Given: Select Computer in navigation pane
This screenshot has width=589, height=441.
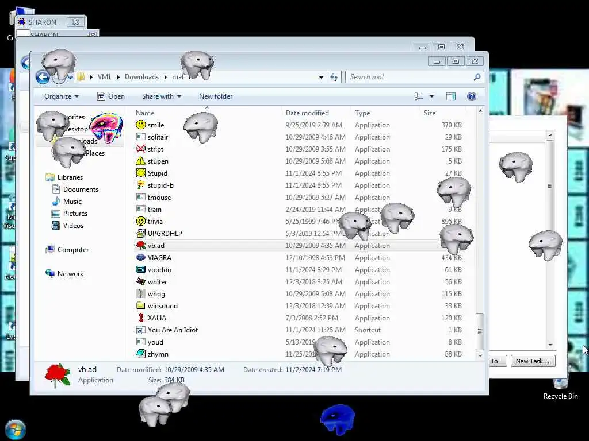Looking at the screenshot, I should tap(73, 250).
